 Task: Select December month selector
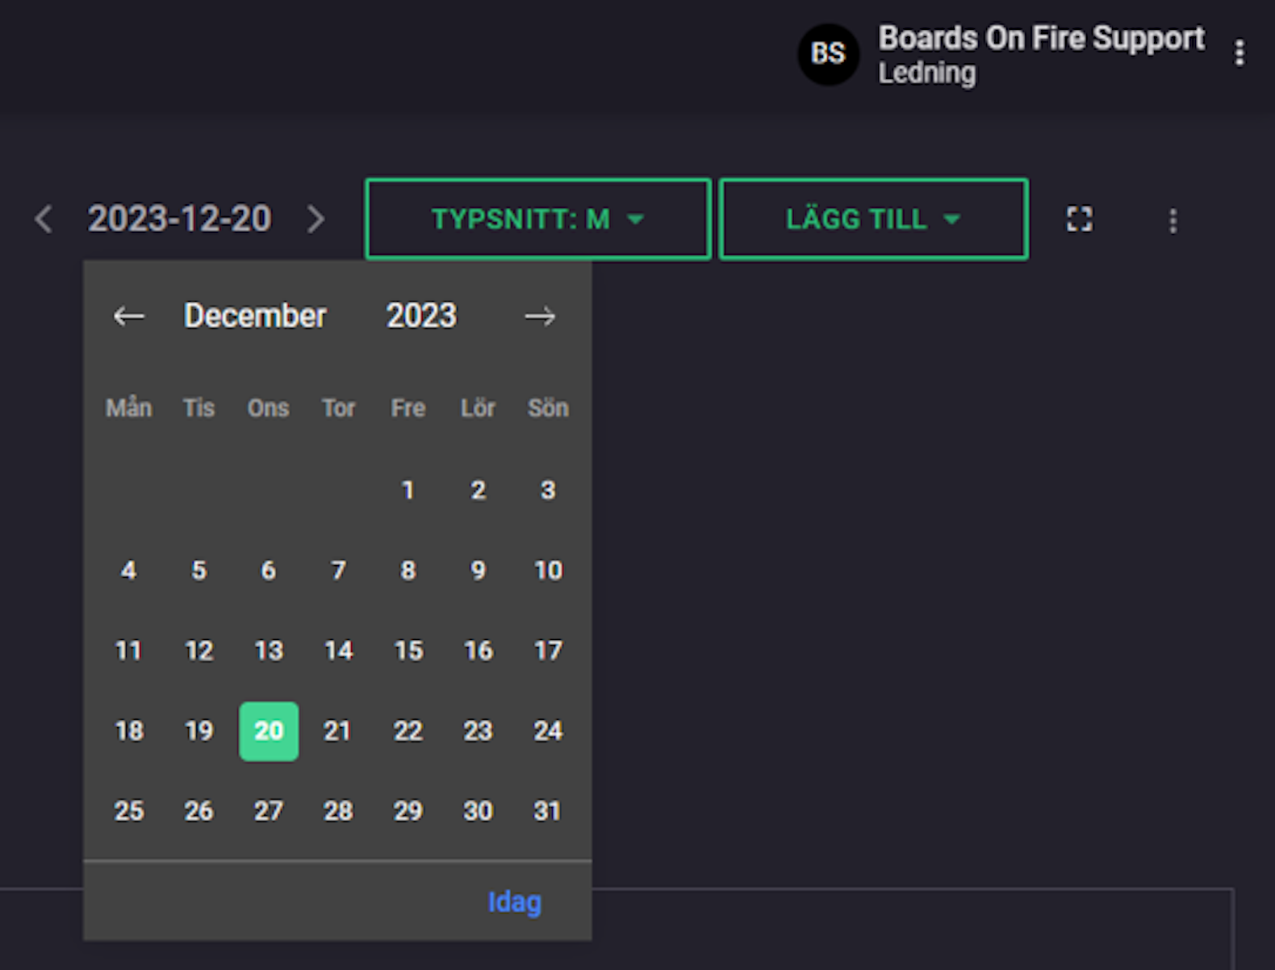click(x=255, y=316)
